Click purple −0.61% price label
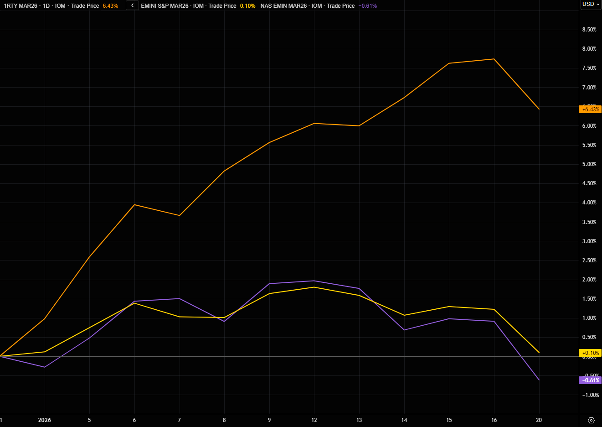The image size is (602, 427). 590,380
